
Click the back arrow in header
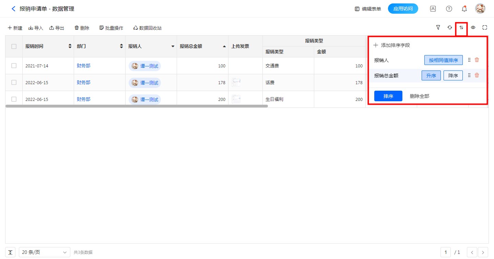point(13,9)
